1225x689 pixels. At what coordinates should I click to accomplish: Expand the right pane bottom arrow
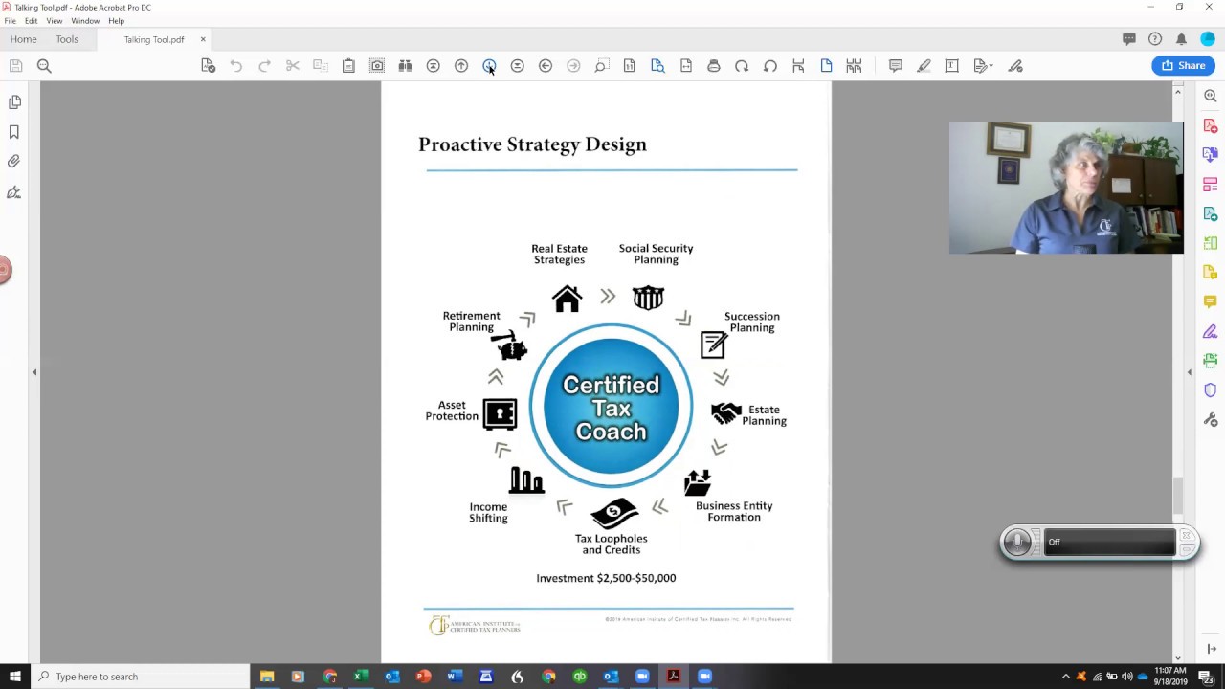pos(1211,649)
